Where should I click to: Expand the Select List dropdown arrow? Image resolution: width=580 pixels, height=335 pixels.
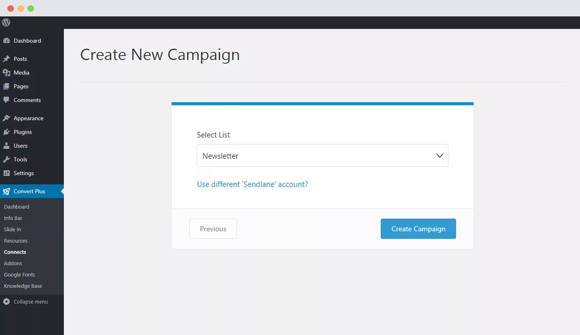coord(440,156)
